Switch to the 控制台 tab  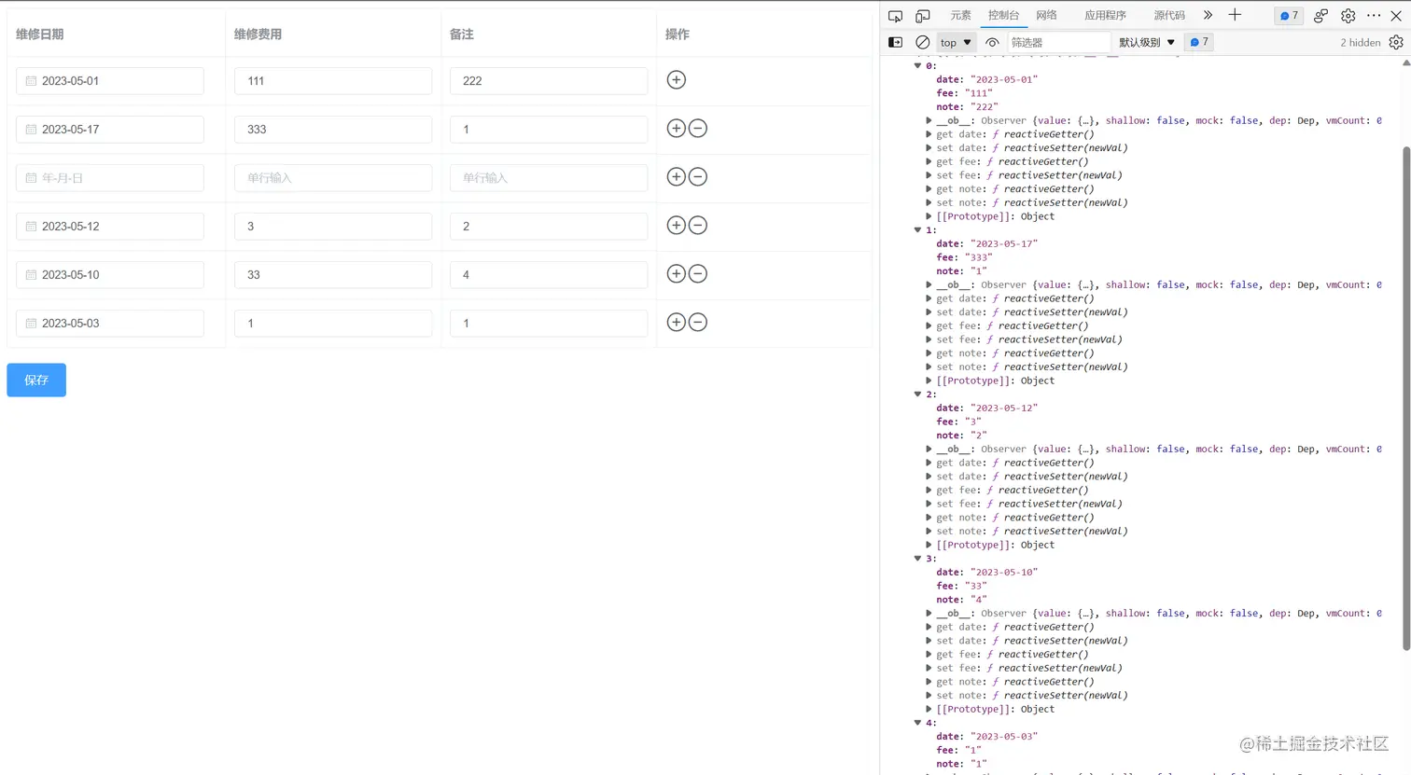(x=1003, y=15)
